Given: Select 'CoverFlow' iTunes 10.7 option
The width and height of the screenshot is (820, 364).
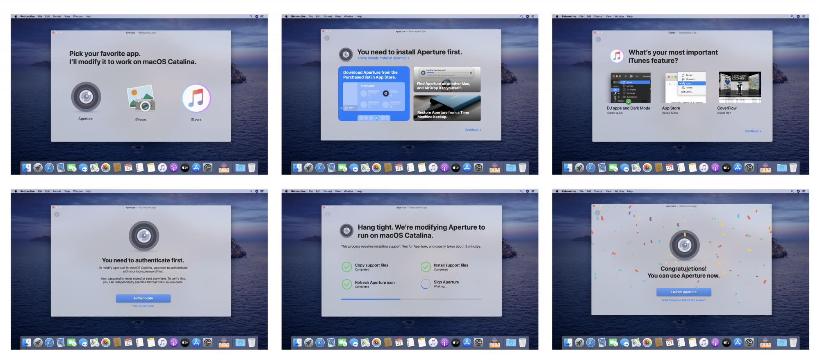Looking at the screenshot, I should point(740,93).
